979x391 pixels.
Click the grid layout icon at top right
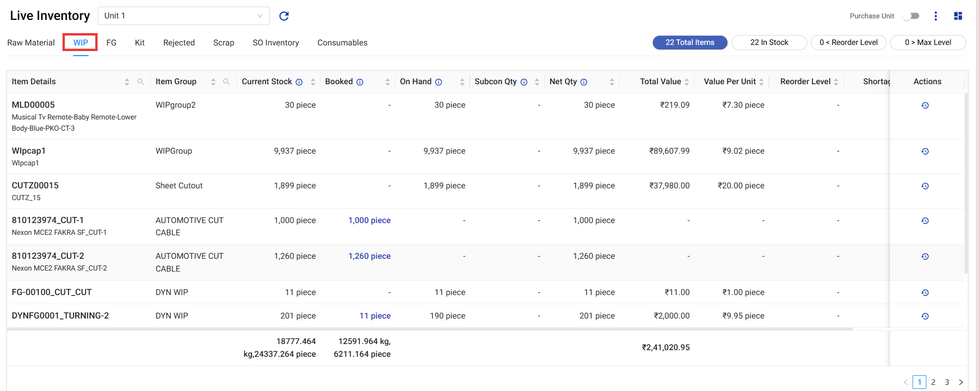[958, 16]
